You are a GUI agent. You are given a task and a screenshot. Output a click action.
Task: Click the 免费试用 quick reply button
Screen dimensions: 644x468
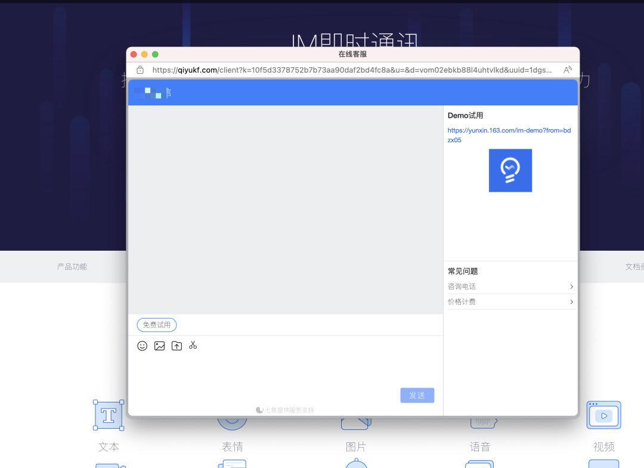tap(157, 325)
